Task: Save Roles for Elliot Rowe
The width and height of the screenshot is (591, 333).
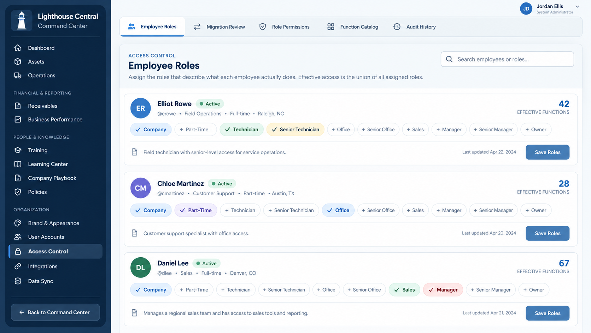Action: [x=548, y=152]
